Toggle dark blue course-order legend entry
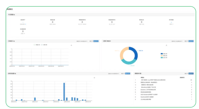The width and height of the screenshot is (199, 109). pyautogui.click(x=164, y=54)
